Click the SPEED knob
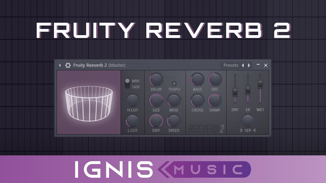 pos(173,120)
